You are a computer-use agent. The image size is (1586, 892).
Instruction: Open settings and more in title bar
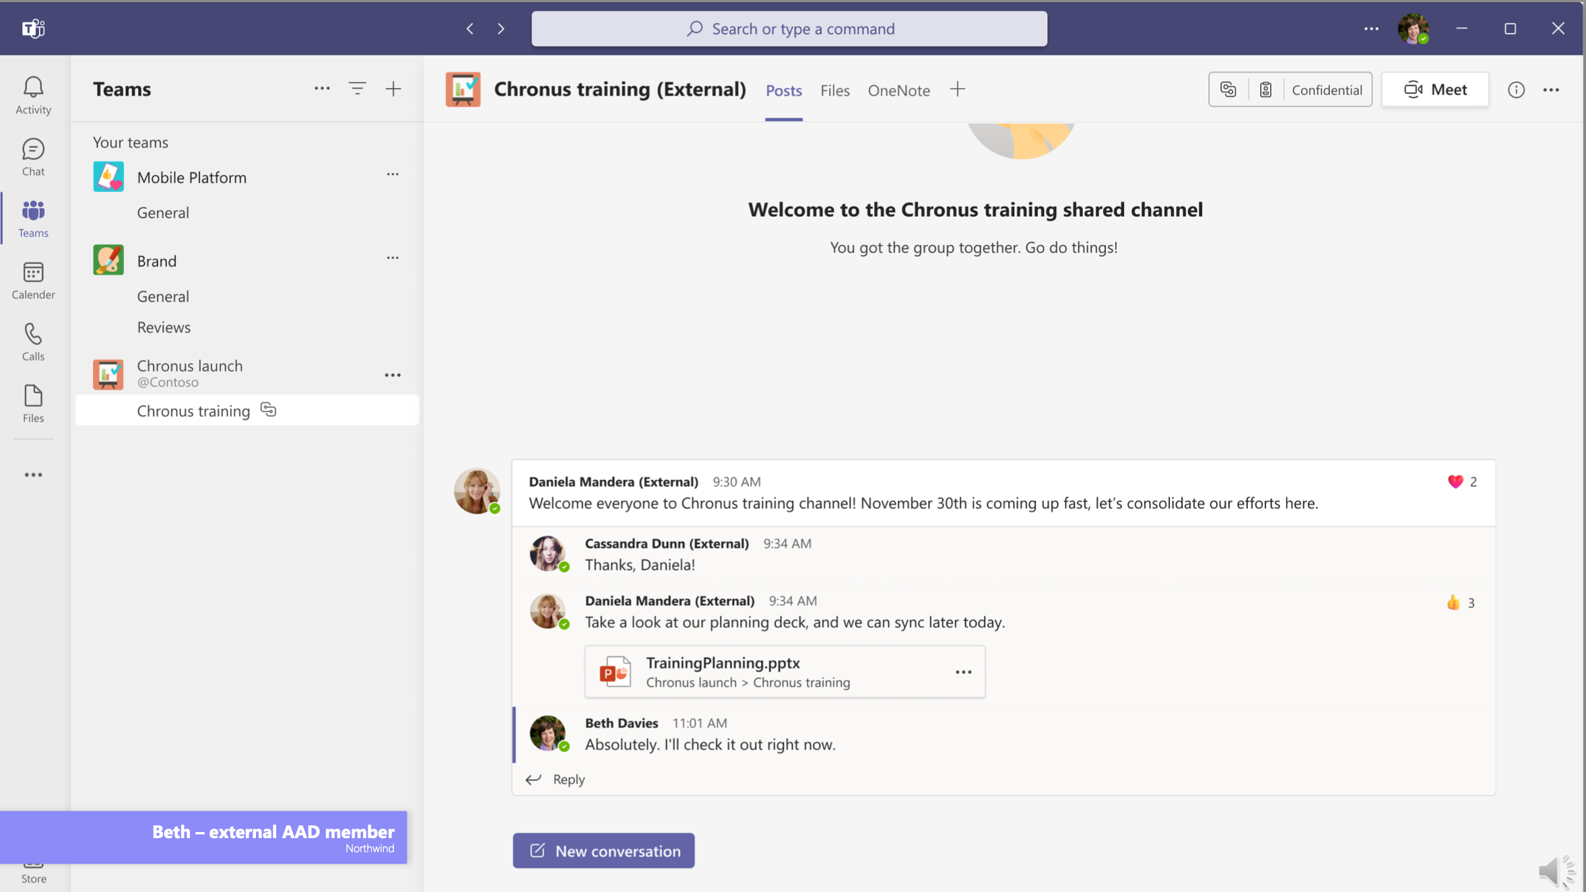tap(1371, 28)
